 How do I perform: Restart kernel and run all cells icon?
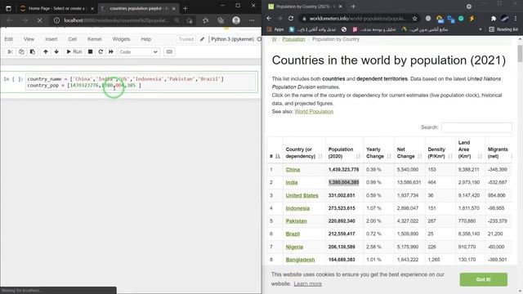click(111, 51)
